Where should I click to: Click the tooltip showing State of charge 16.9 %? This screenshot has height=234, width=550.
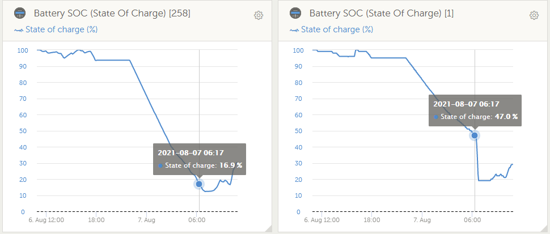200,159
